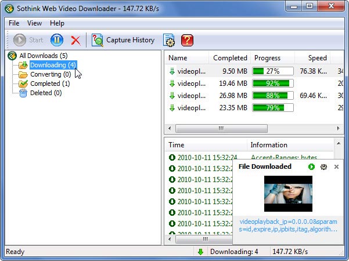The width and height of the screenshot is (349, 261).
Task: Click download arrow icon of 79% row
Action: coord(172,108)
